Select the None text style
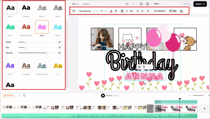 10,8
